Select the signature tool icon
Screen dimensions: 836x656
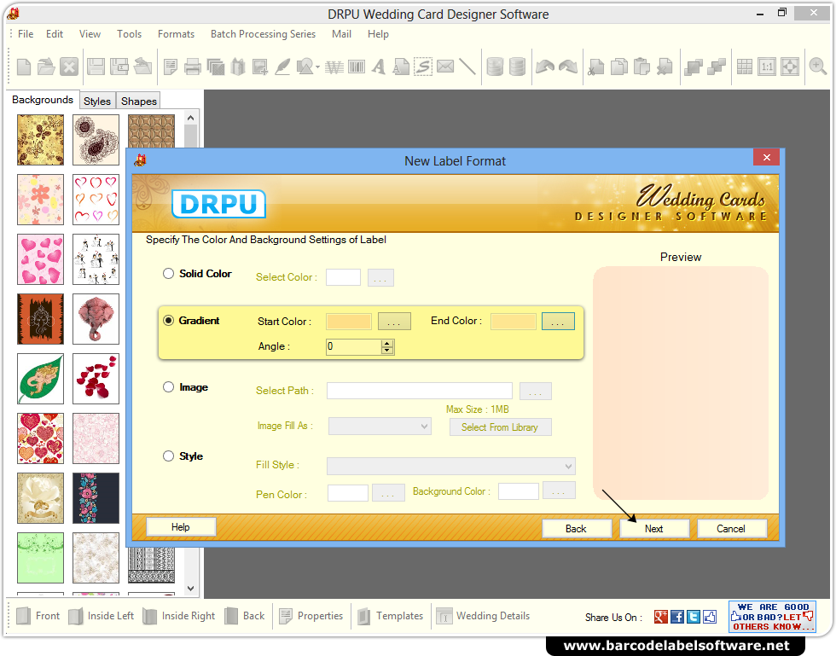(x=423, y=67)
